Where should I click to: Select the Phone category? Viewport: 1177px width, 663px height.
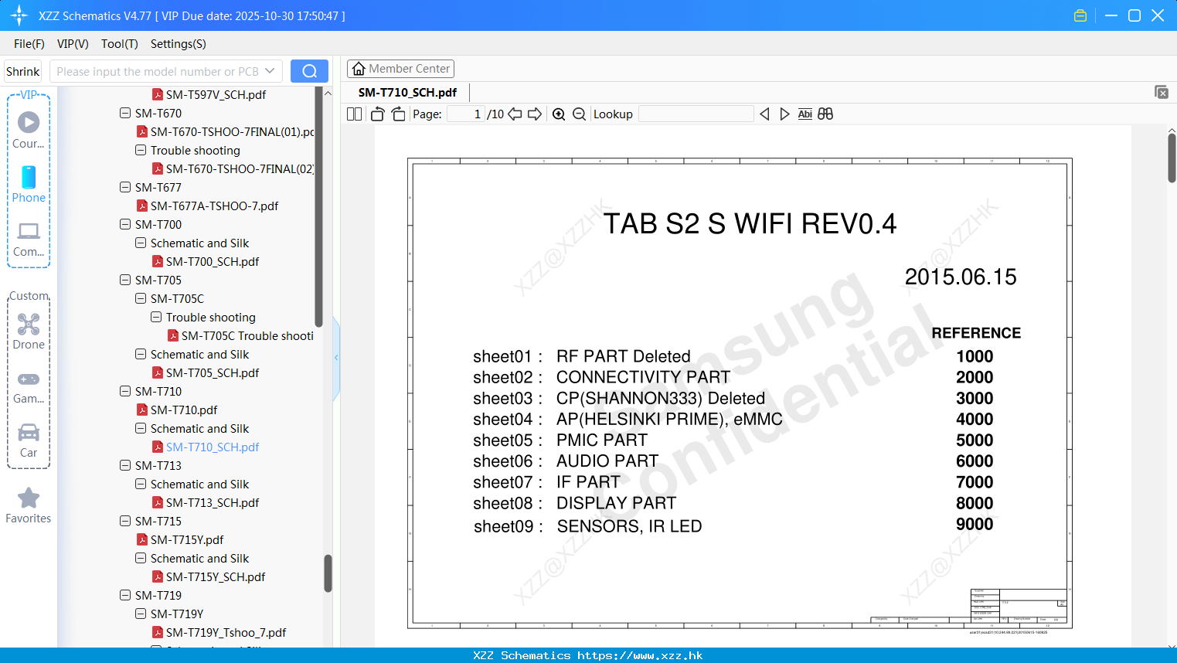(x=29, y=184)
